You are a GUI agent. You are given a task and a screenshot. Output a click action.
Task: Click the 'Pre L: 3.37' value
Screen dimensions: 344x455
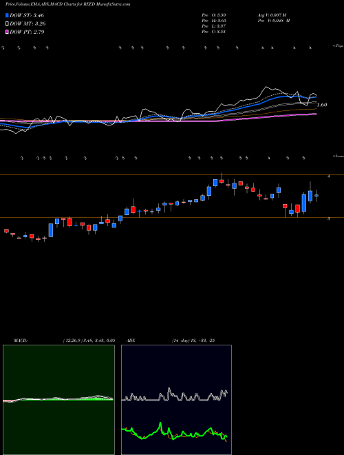214,26
